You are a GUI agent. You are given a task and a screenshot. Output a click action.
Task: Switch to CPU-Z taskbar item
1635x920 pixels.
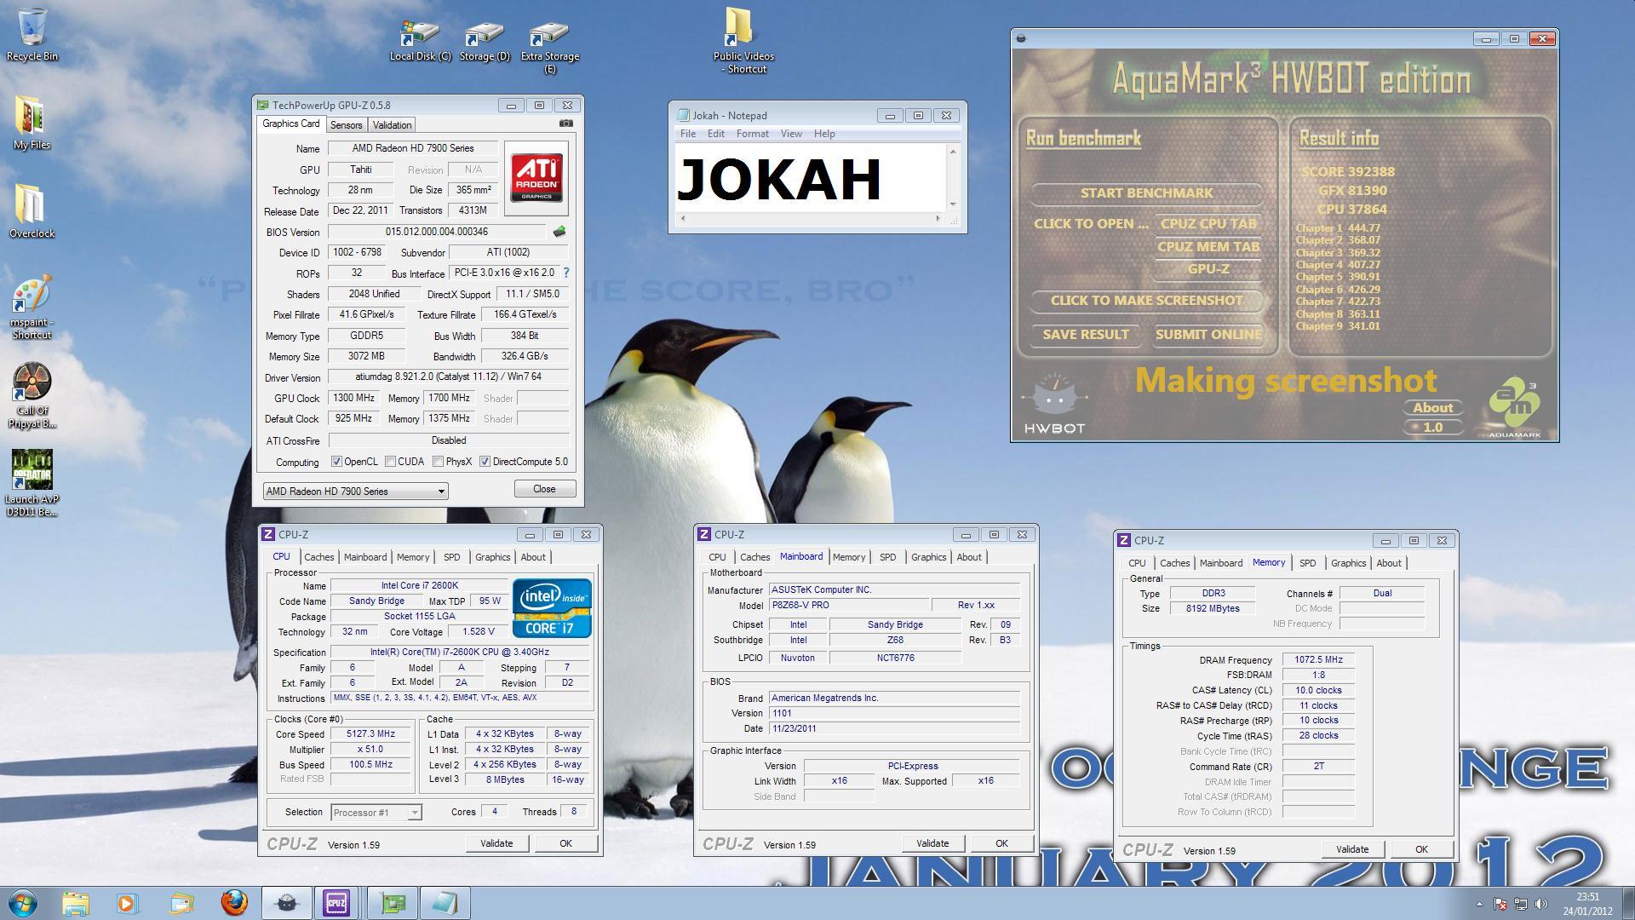336,903
